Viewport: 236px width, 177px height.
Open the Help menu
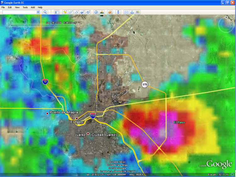[40, 7]
